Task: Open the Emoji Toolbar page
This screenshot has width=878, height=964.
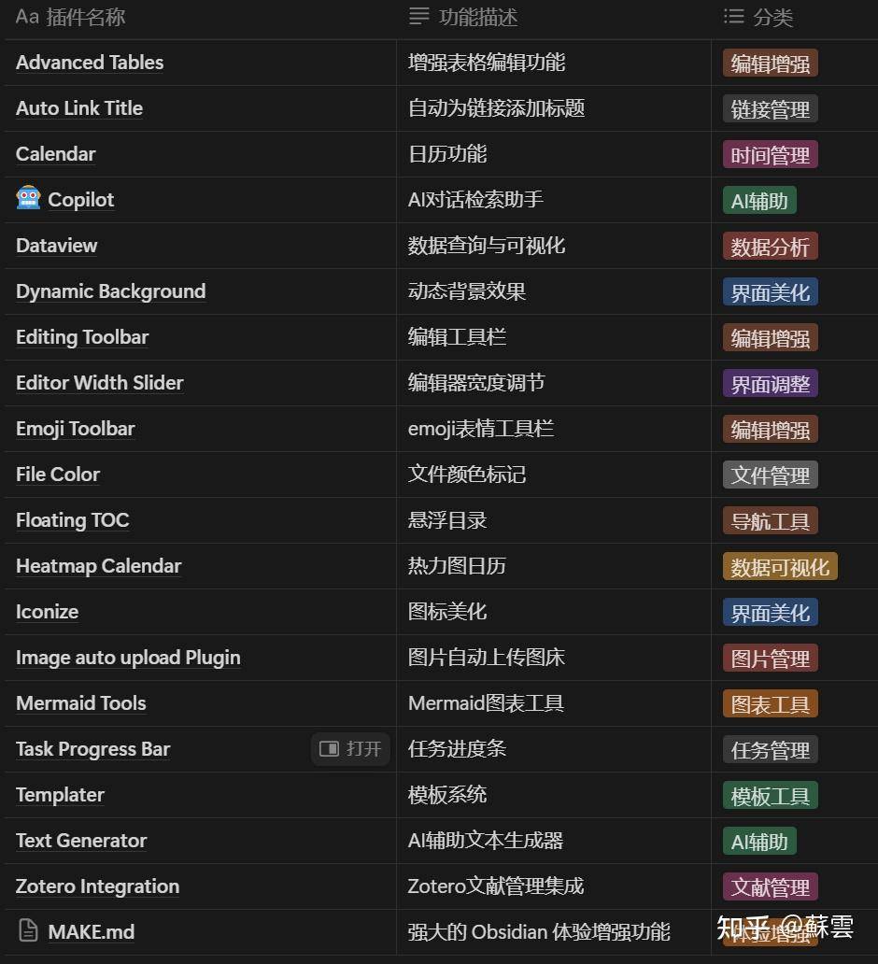Action: point(76,429)
